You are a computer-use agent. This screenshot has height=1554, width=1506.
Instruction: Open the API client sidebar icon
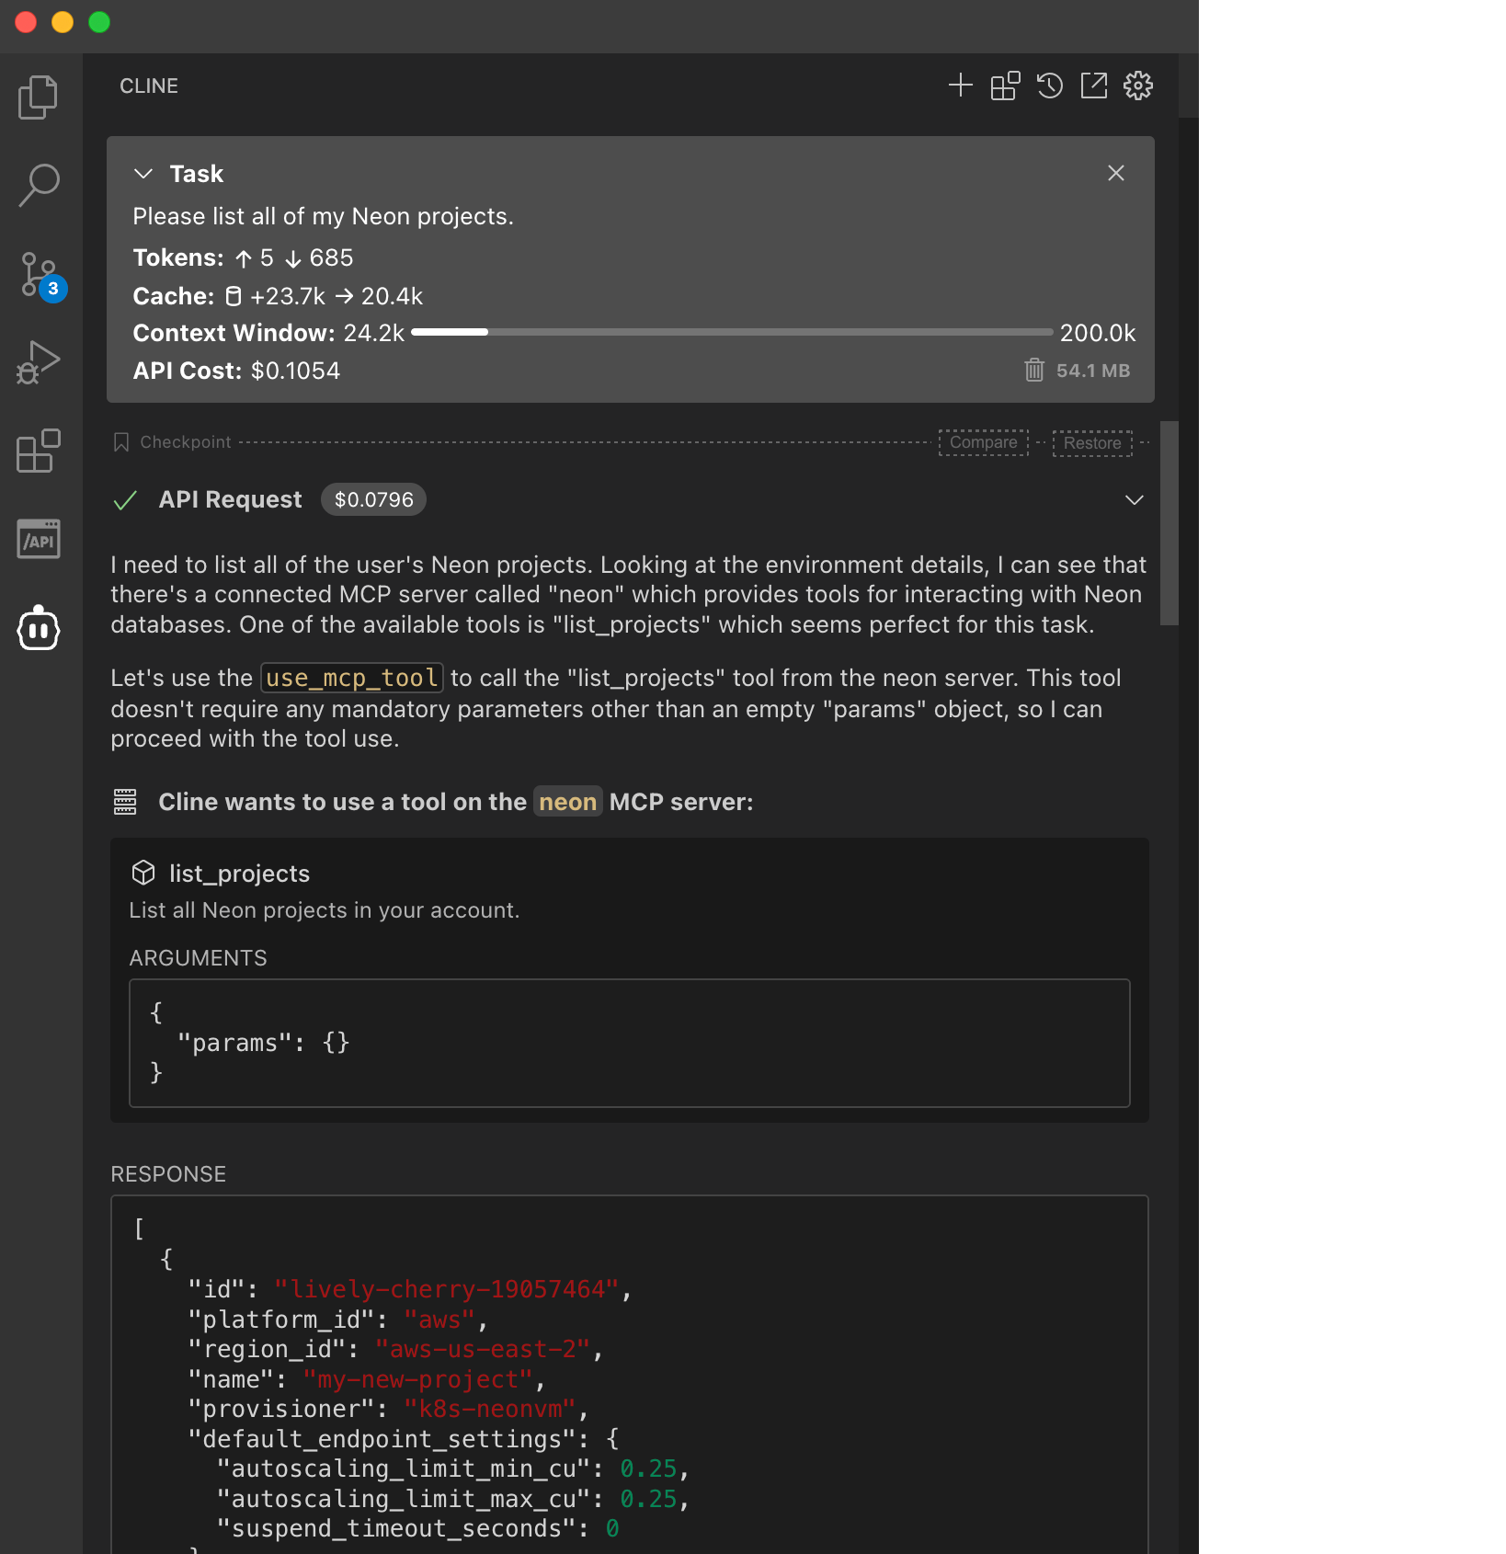pos(38,538)
